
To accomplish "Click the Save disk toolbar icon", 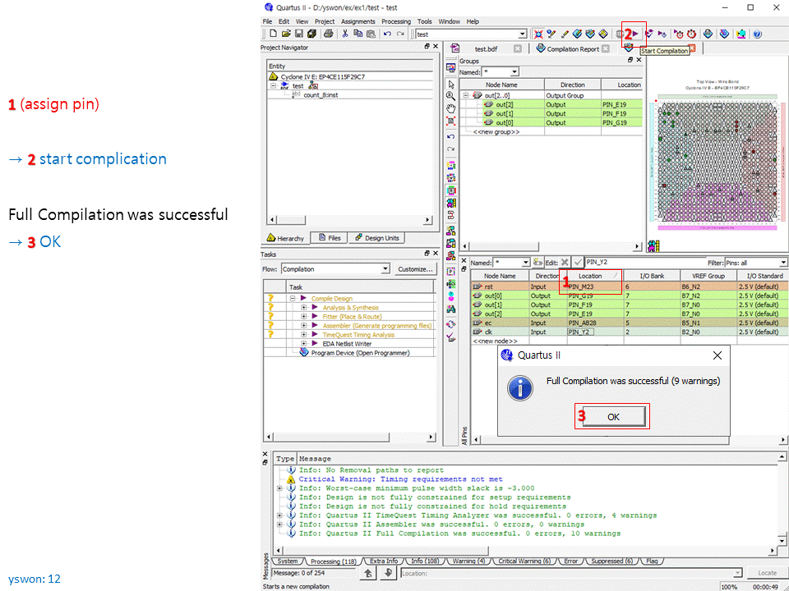I will pos(299,34).
